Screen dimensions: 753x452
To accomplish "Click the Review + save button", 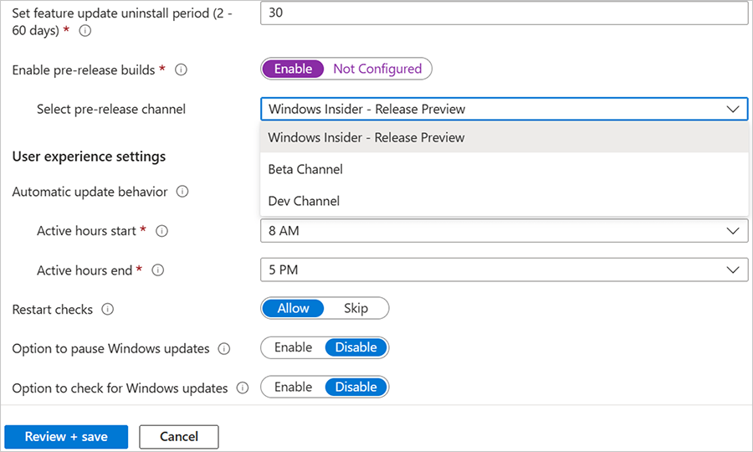I will coord(66,436).
